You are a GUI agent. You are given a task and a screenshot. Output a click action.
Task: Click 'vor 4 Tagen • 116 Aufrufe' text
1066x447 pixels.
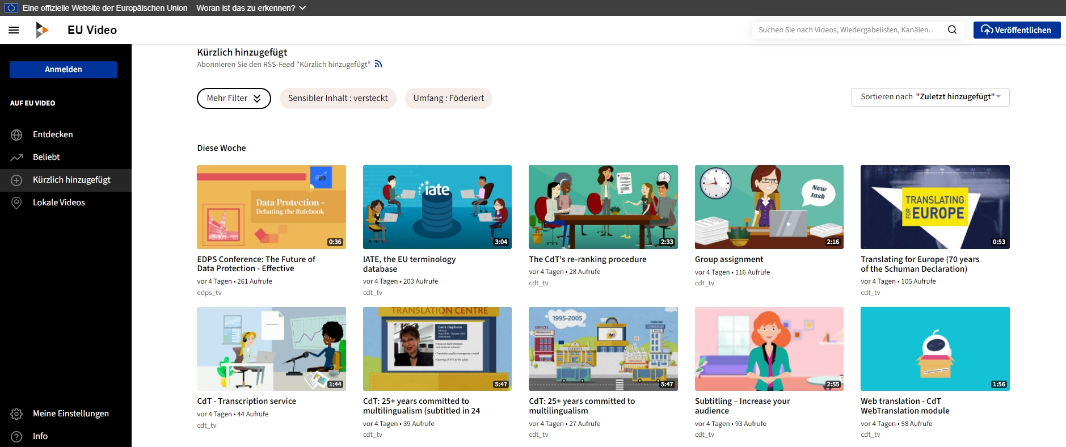(x=732, y=272)
